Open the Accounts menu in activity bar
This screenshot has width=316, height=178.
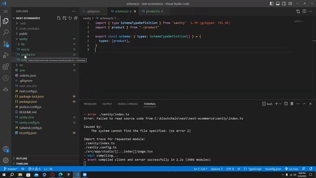[5, 149]
